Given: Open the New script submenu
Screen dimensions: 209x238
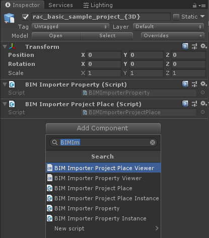Looking at the screenshot, I should click(103, 228).
